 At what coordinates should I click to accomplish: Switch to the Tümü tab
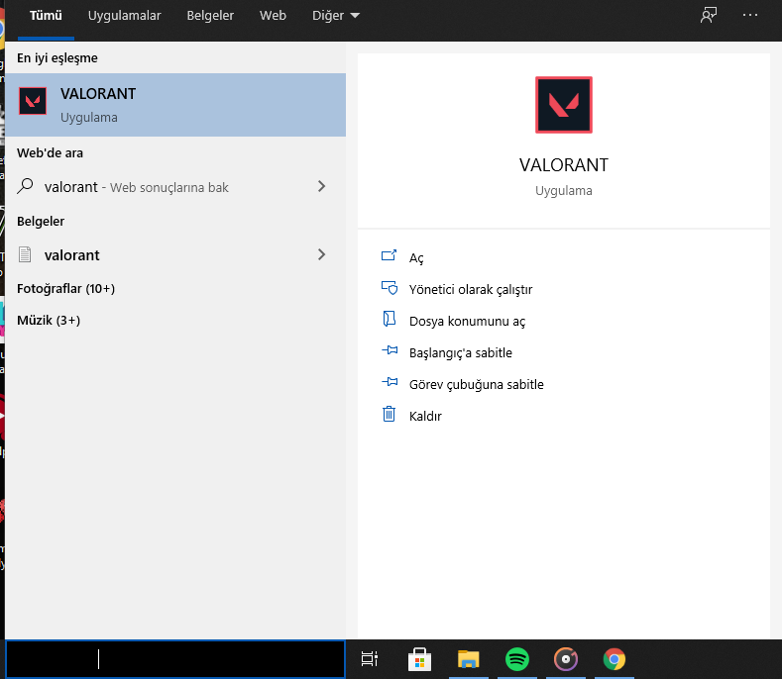coord(46,16)
